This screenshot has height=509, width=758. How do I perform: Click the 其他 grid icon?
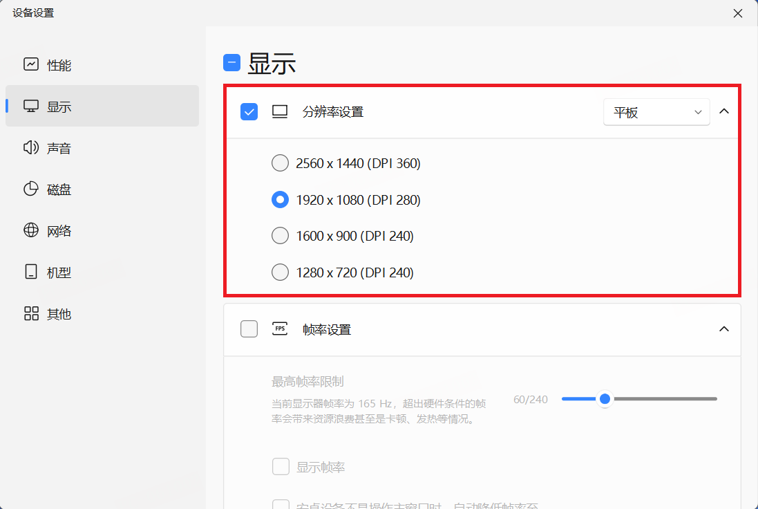coord(31,314)
